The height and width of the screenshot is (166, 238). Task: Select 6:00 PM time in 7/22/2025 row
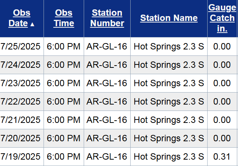pyautogui.click(x=64, y=101)
